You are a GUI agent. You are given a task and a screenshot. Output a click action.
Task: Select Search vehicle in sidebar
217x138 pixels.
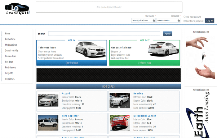[x=11, y=50]
